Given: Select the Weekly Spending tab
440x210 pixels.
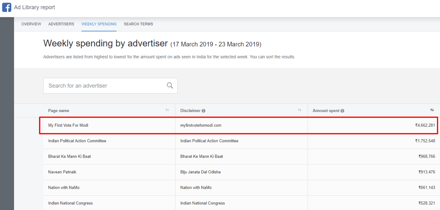Looking at the screenshot, I should tap(99, 24).
